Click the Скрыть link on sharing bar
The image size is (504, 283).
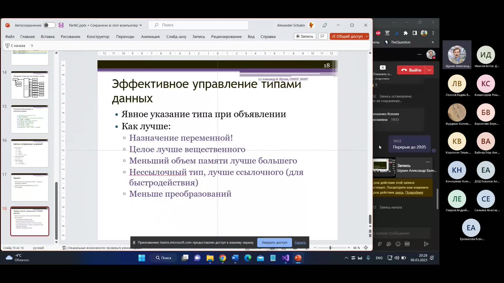[300, 242]
